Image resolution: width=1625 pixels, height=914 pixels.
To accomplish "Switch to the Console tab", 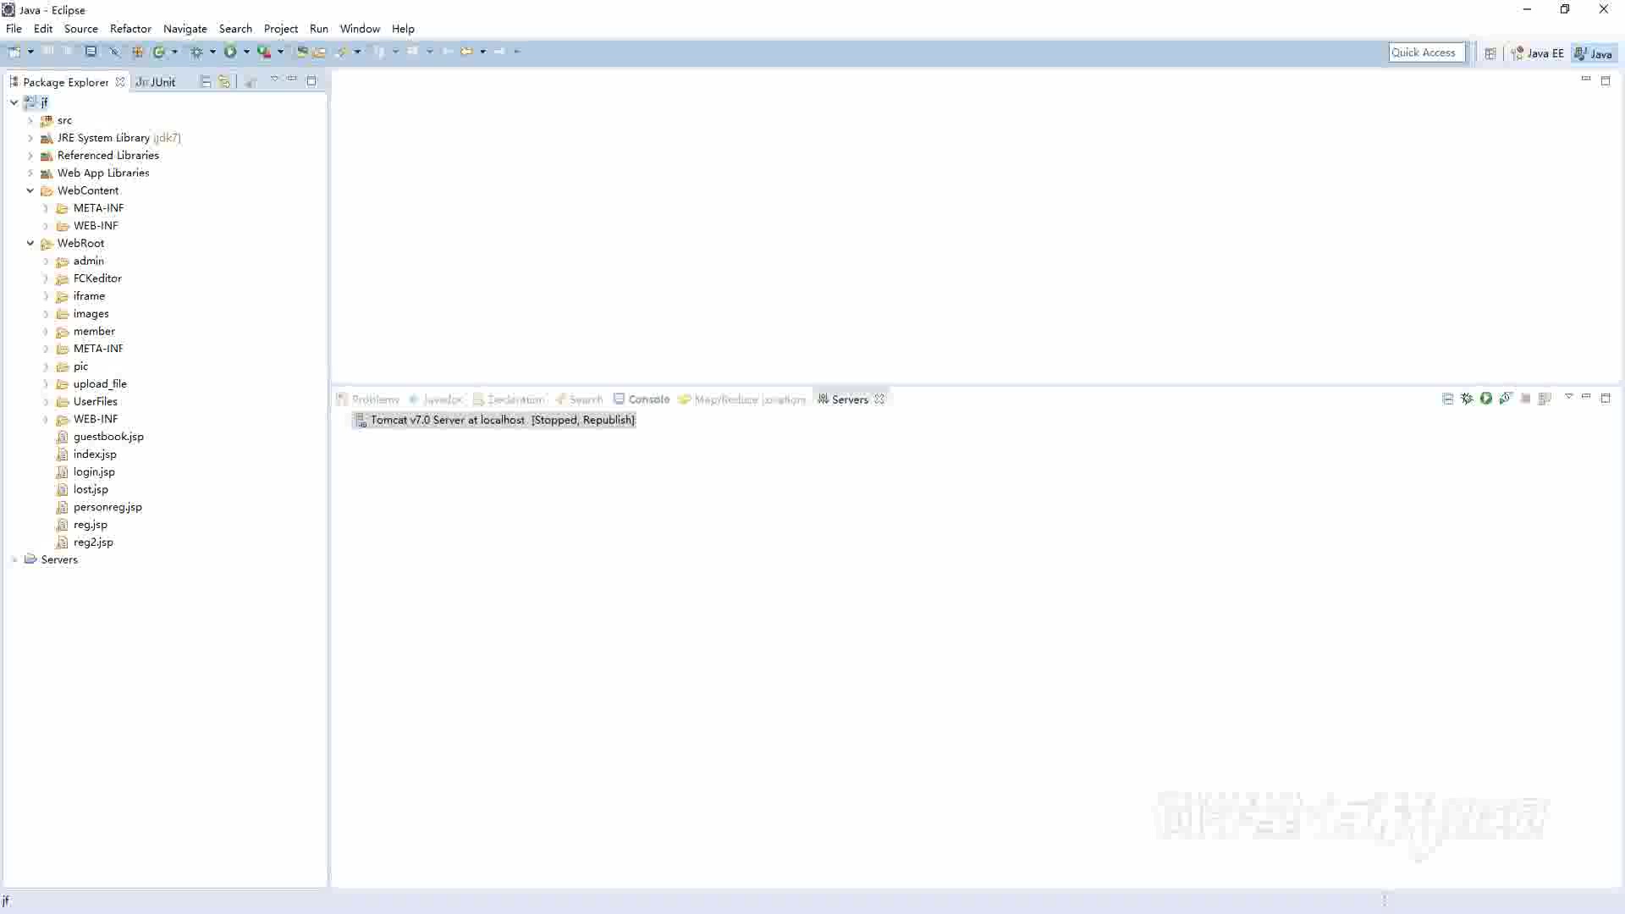I will click(x=648, y=399).
